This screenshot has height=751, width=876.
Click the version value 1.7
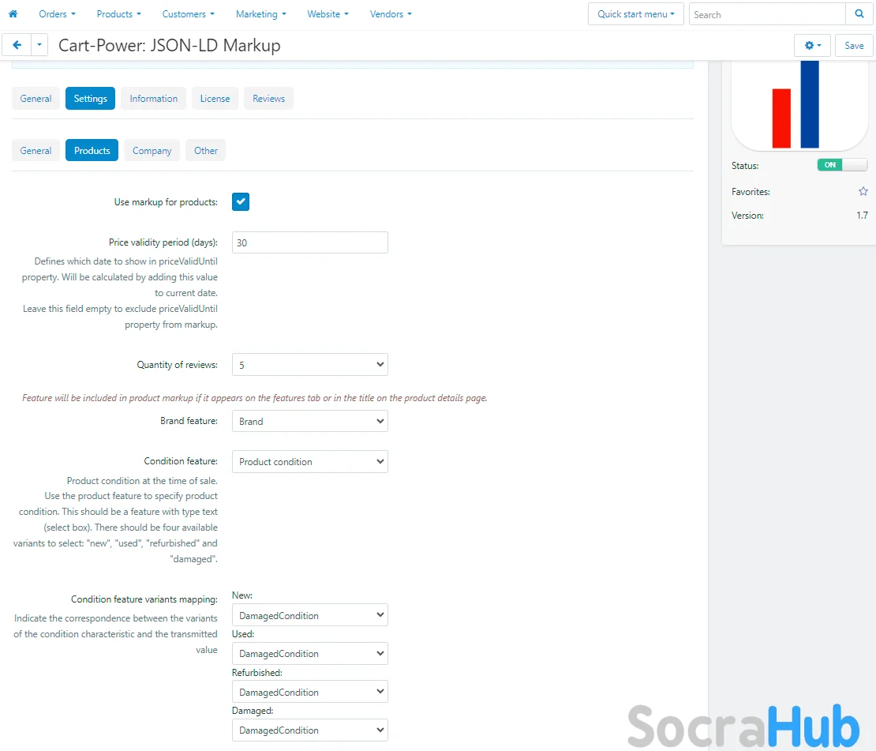[x=862, y=216]
